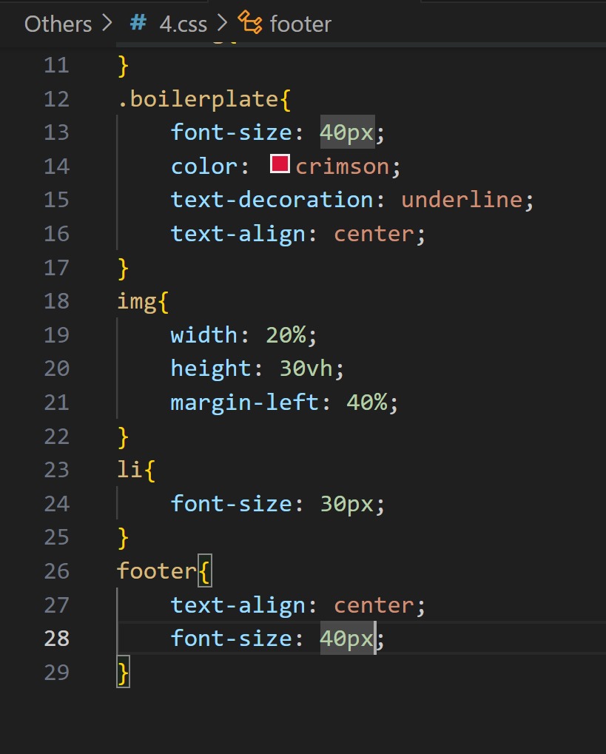Select the 4.css breadcrumb item
Viewport: 606px width, 754px height.
[x=184, y=24]
